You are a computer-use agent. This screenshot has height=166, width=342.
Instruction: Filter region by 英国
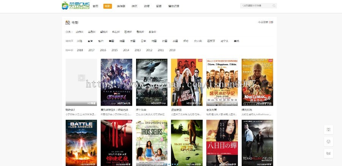[133, 41]
